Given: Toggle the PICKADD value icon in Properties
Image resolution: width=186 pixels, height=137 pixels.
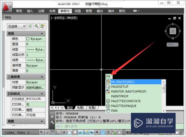Looking at the screenshot, I should coord(30,26).
